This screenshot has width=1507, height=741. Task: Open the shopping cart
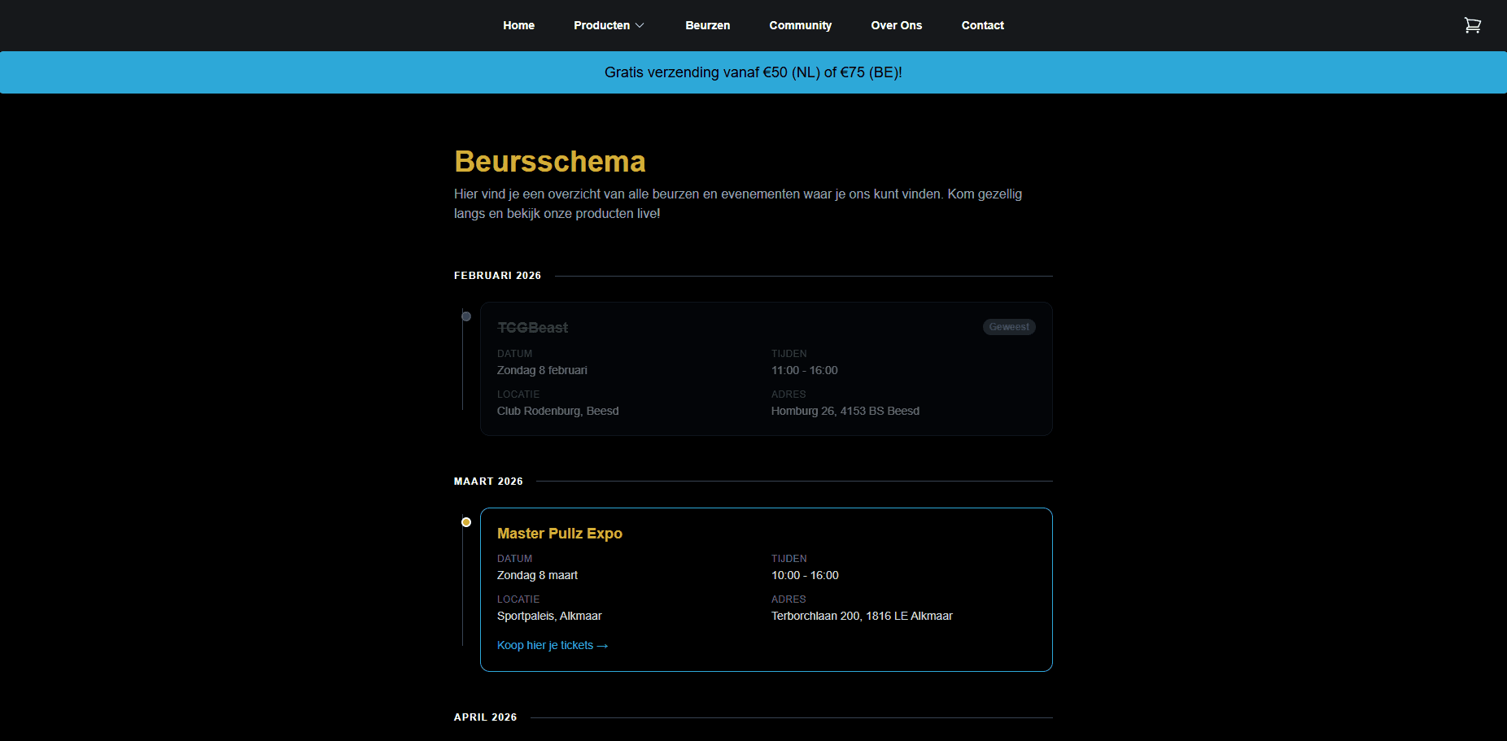1472,25
